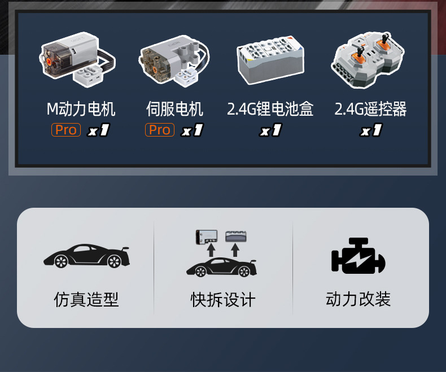
Task: Click the M动力电机 motor image
Action: (77, 59)
